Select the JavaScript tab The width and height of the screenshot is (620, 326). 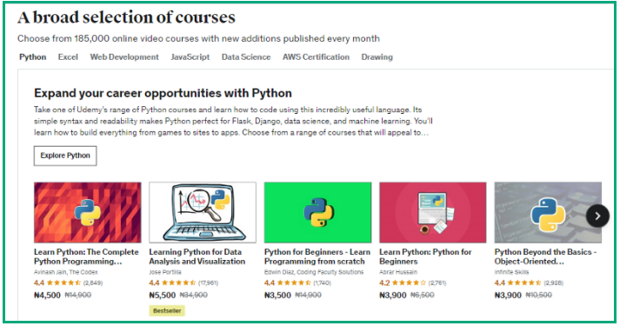[190, 57]
